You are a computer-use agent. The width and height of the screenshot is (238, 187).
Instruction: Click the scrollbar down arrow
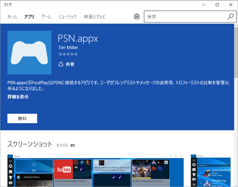click(236, 185)
